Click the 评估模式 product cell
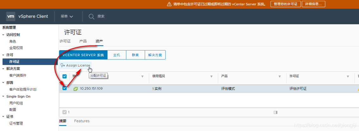 228,89
